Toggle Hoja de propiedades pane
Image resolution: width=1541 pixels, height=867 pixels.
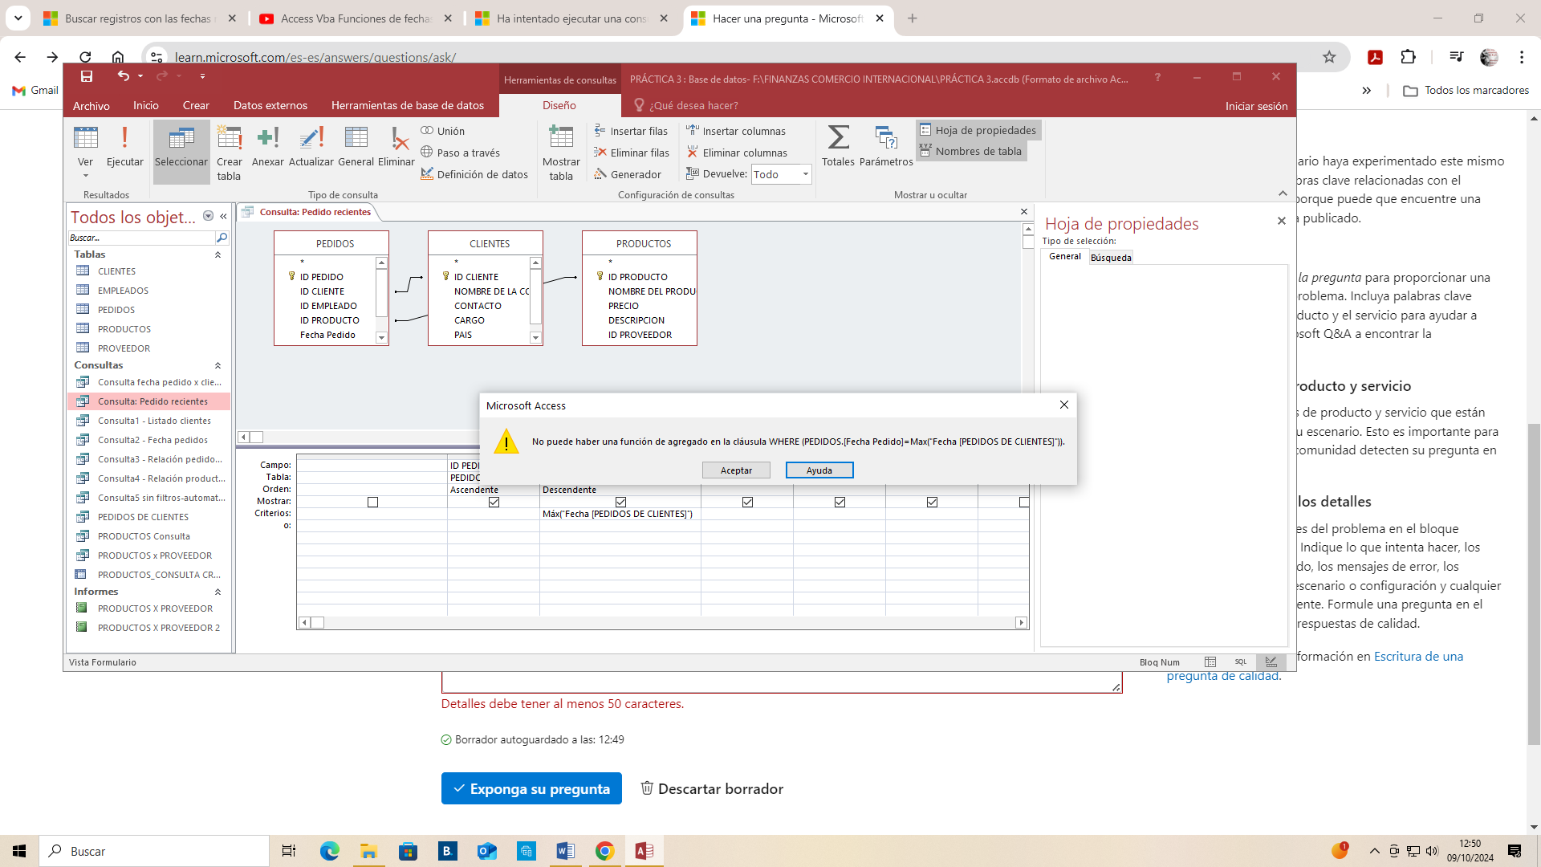click(978, 130)
